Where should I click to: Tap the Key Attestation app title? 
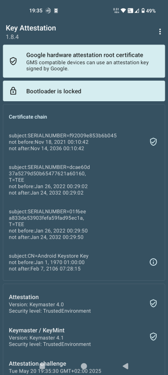(31, 28)
